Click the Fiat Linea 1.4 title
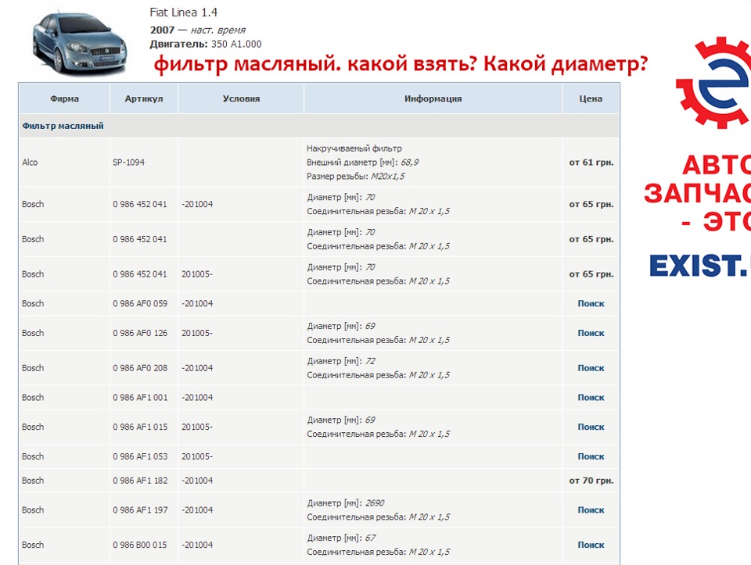The height and width of the screenshot is (565, 751). (x=183, y=13)
